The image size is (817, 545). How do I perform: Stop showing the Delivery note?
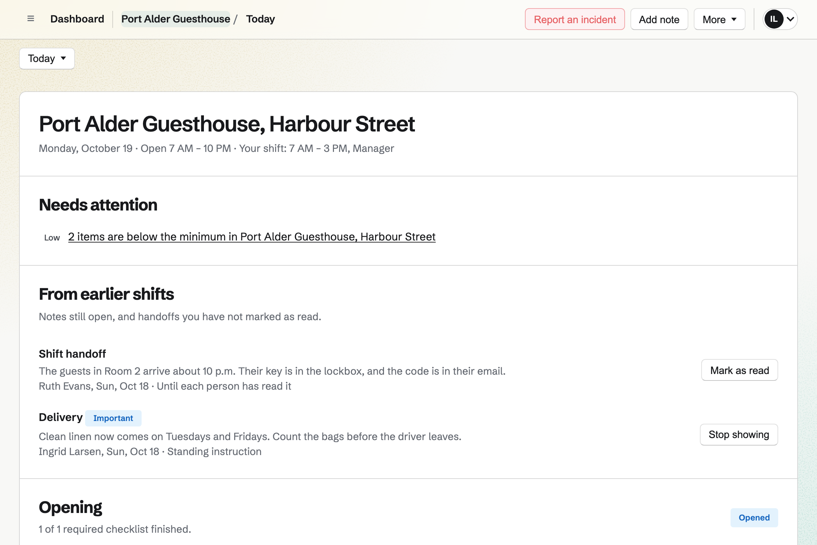pyautogui.click(x=738, y=435)
